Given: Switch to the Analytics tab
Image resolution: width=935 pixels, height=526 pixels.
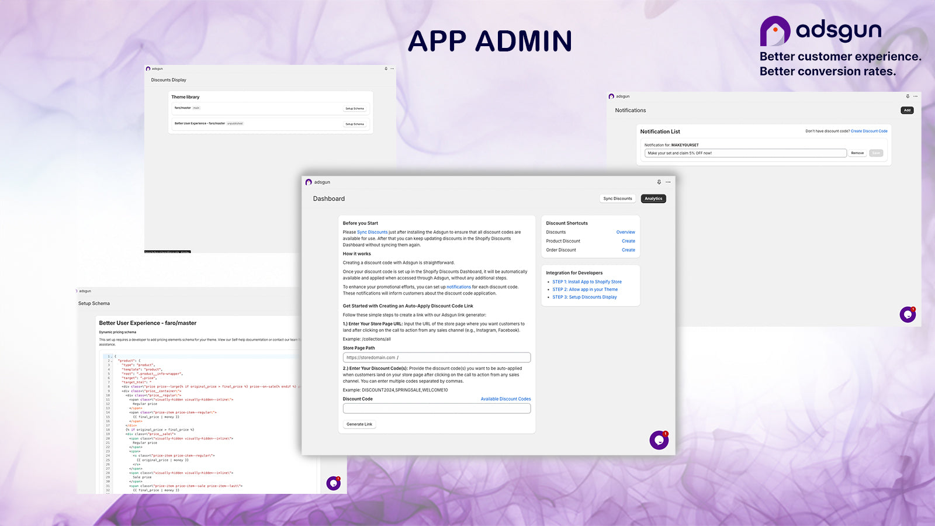Looking at the screenshot, I should (x=653, y=198).
